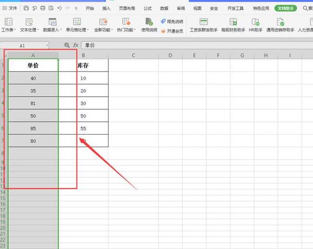Select column B header
Image resolution: width=313 pixels, height=249 pixels.
[83, 56]
